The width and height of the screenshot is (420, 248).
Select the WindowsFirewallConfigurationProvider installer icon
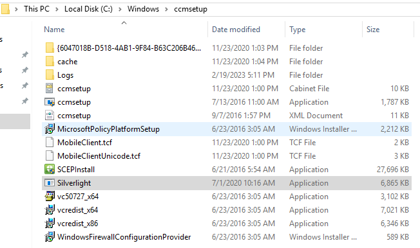pyautogui.click(x=50, y=237)
